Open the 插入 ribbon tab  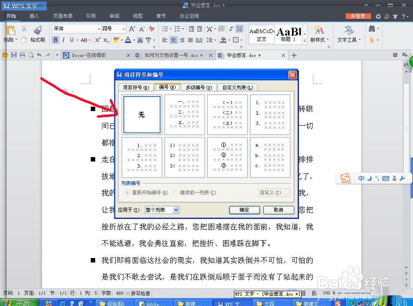(34, 16)
